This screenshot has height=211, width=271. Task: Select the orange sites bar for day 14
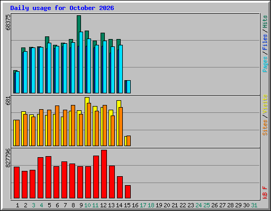tap(121, 127)
